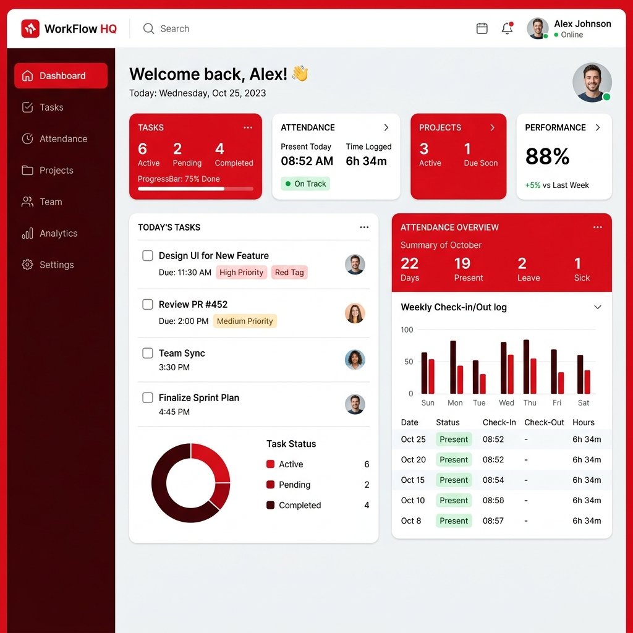Click the tasks progress bar at 75%
The image size is (633, 633).
coord(195,189)
